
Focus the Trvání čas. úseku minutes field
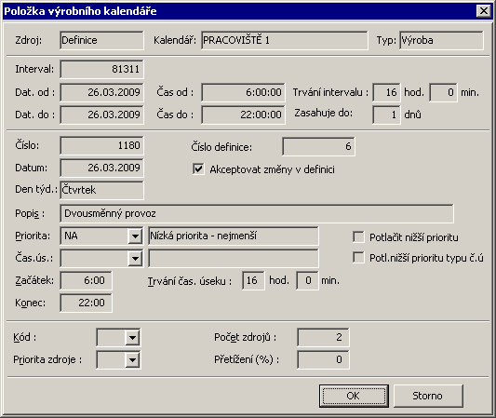[x=307, y=280]
